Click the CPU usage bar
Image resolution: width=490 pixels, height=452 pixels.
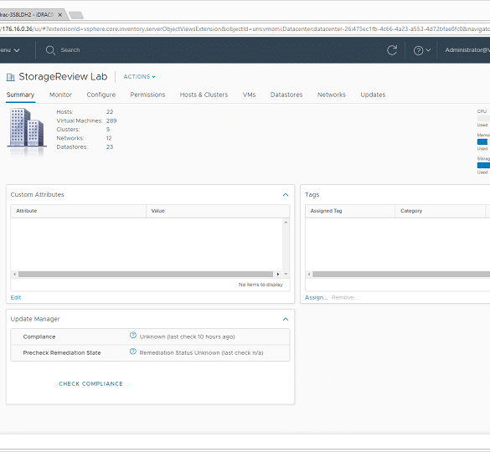coord(483,118)
